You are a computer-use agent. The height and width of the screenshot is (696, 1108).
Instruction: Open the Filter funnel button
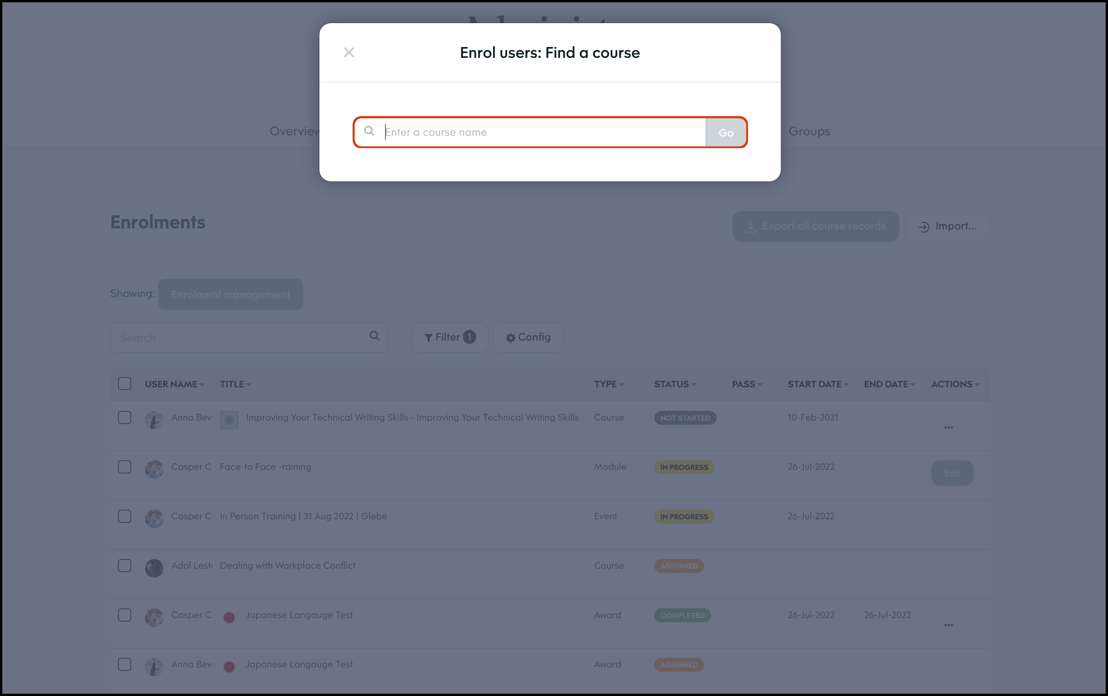point(449,338)
